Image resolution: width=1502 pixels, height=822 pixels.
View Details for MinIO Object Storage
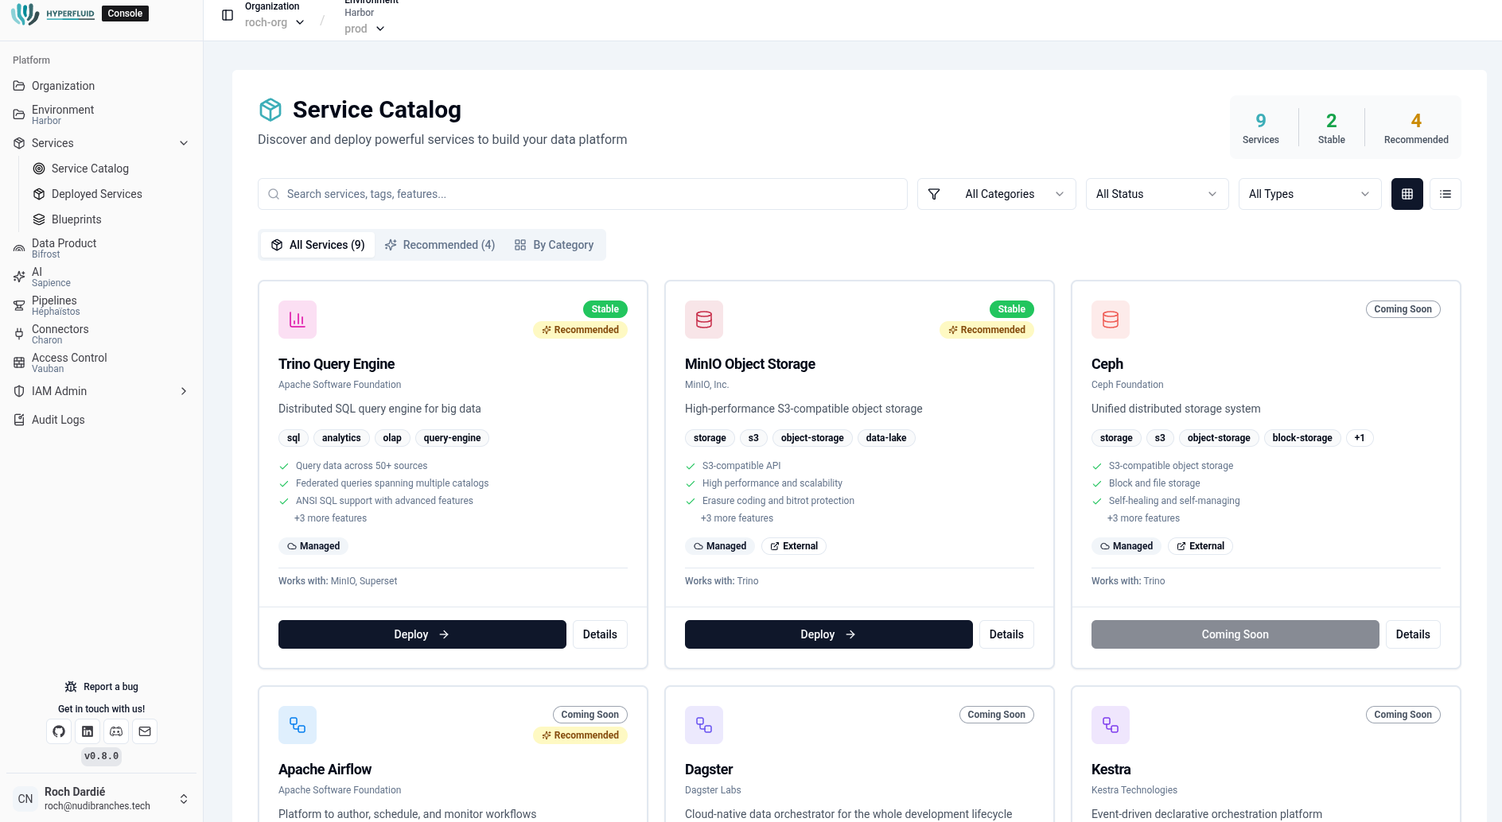1006,634
